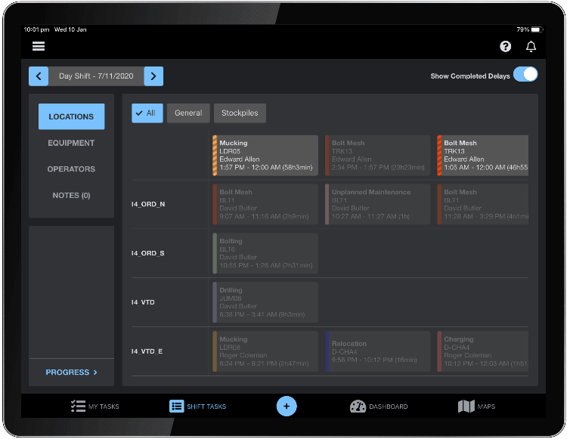Open Unplanned Maintenance BLT1 task
The height and width of the screenshot is (439, 567).
pos(377,205)
